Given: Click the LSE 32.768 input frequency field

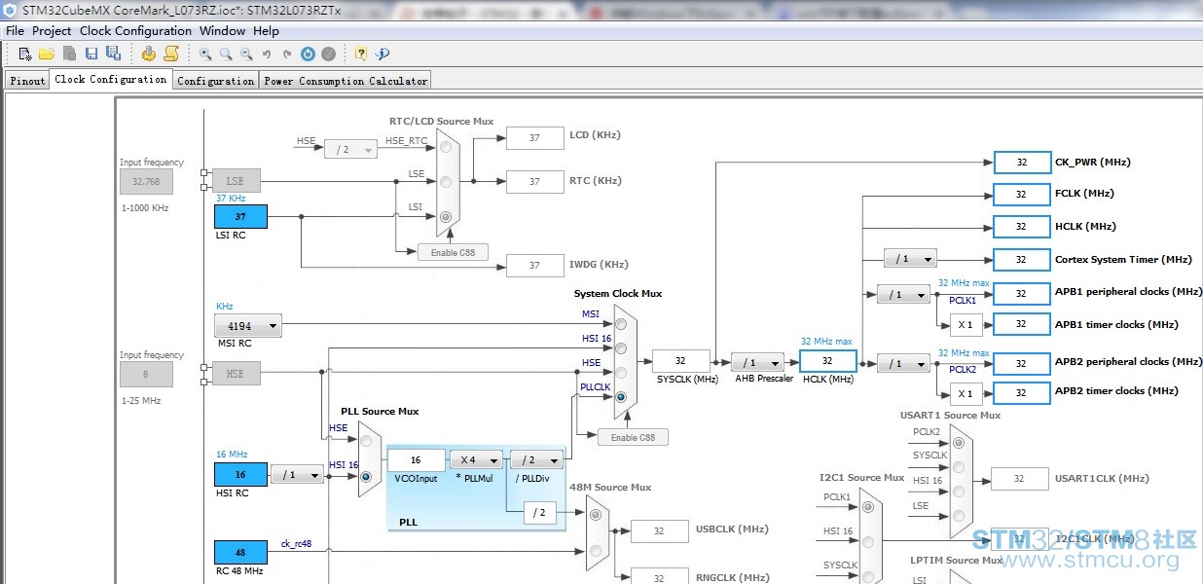Looking at the screenshot, I should (x=146, y=181).
